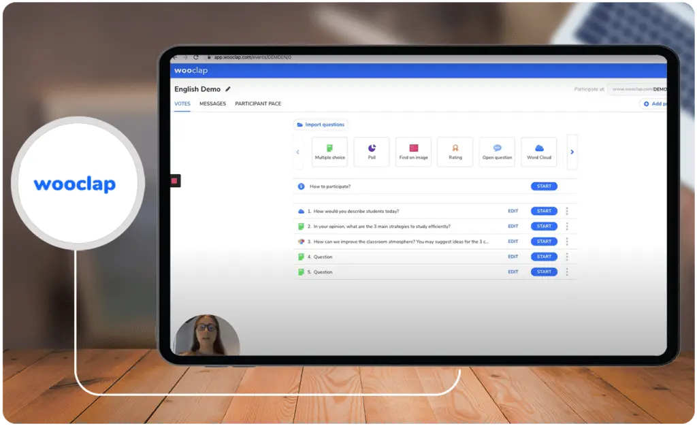Click the Participate at link field
This screenshot has height=426, width=697.
(x=637, y=89)
